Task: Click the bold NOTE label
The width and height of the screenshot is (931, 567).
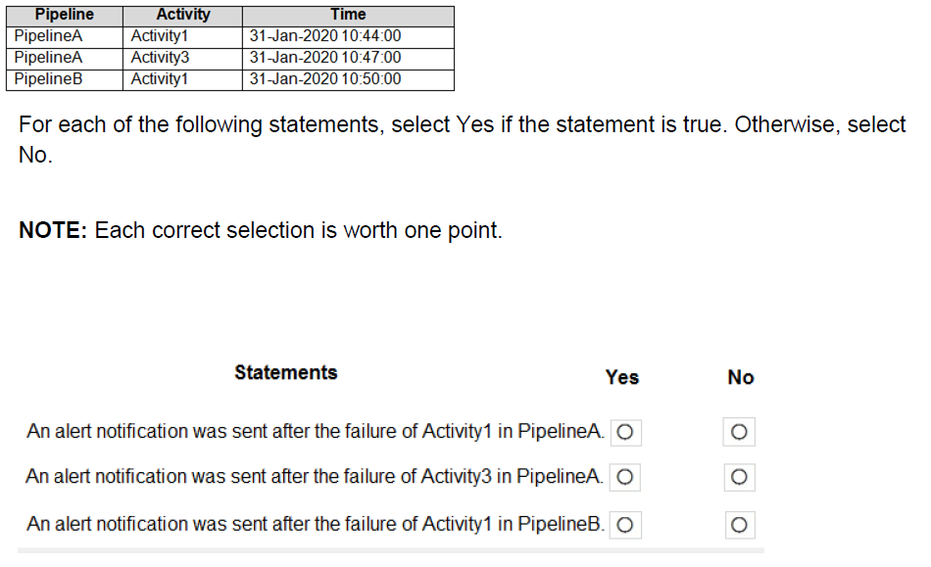Action: tap(53, 231)
